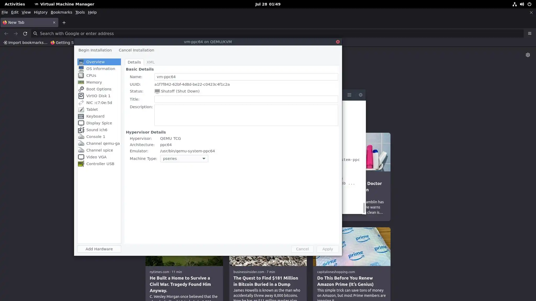Switch to the XML tab
Image resolution: width=536 pixels, height=301 pixels.
click(150, 62)
